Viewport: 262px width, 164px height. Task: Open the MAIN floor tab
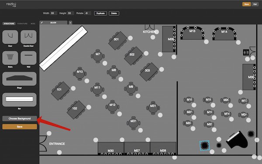53,23
